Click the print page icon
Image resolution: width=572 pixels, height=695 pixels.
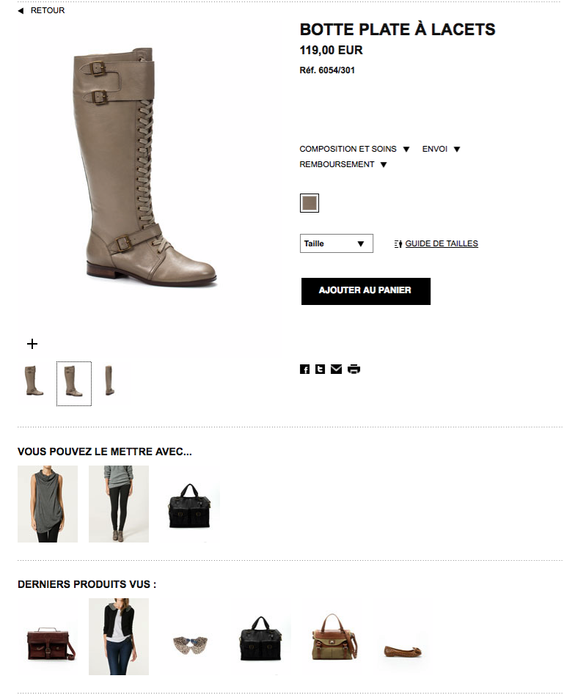(x=354, y=369)
